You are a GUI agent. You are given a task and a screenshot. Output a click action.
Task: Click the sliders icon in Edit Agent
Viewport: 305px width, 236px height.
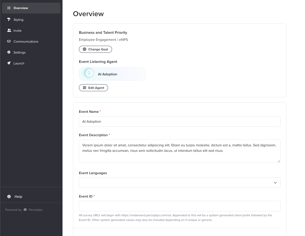pyautogui.click(x=84, y=88)
